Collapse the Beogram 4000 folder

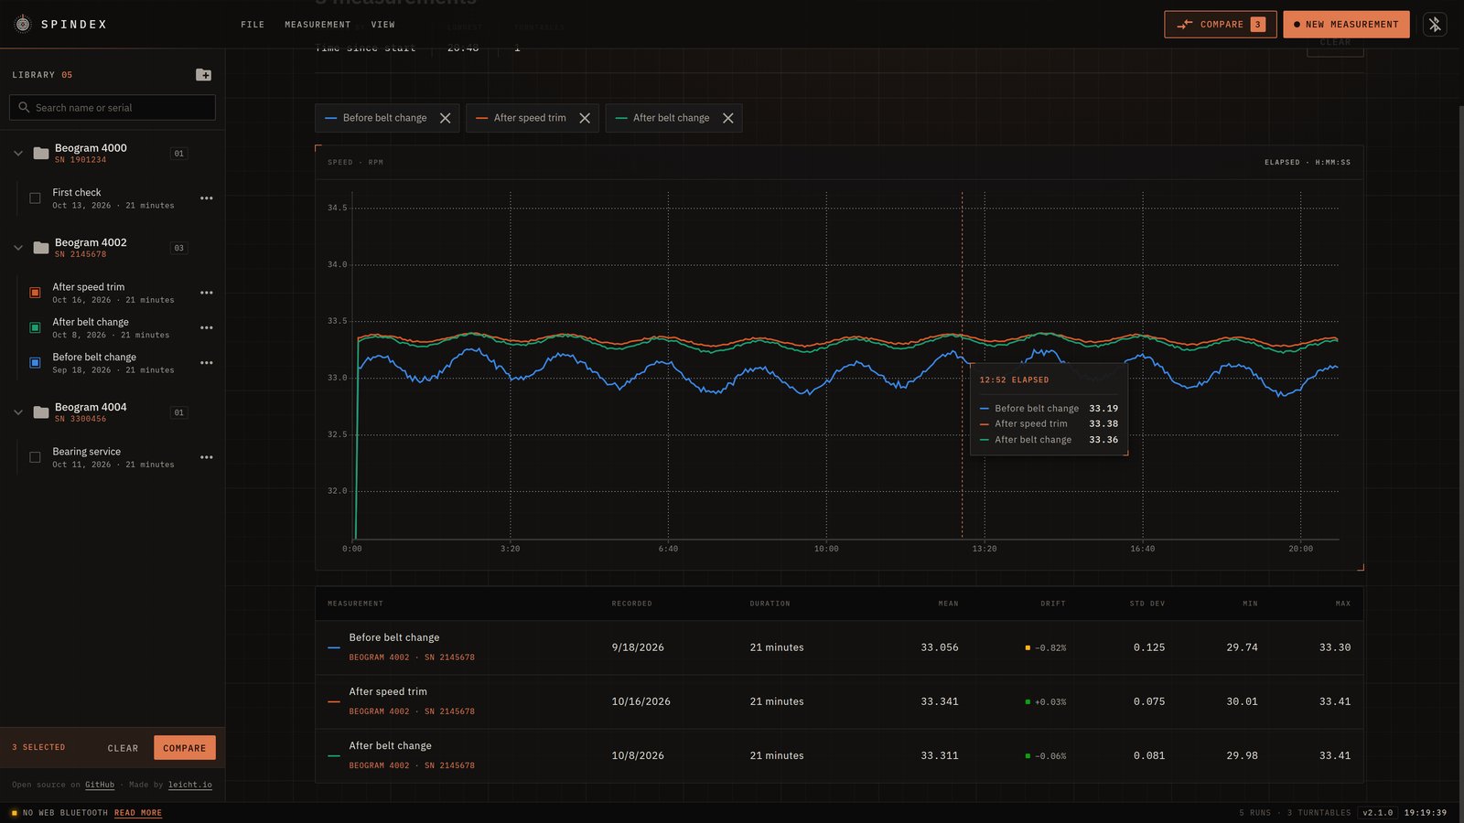pyautogui.click(x=17, y=154)
